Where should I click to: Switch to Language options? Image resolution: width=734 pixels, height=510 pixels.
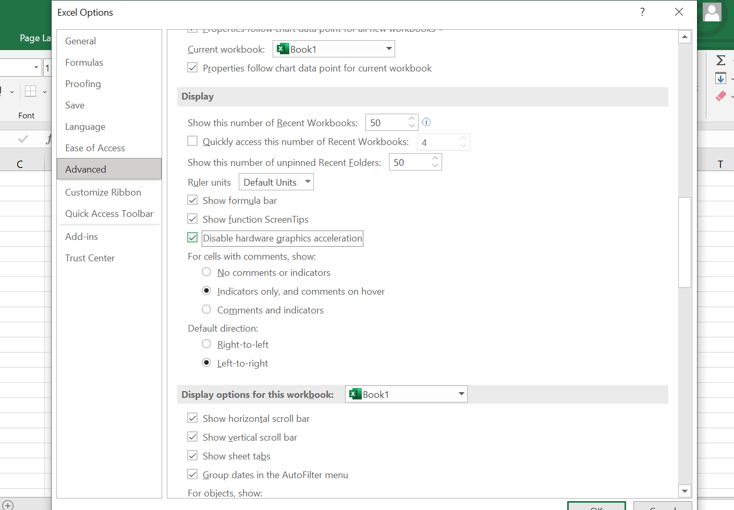click(109, 127)
